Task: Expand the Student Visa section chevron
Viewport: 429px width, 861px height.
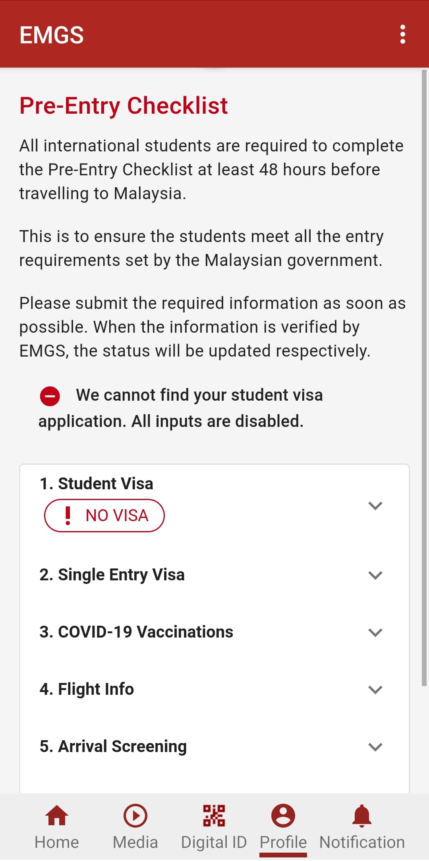Action: pyautogui.click(x=375, y=506)
